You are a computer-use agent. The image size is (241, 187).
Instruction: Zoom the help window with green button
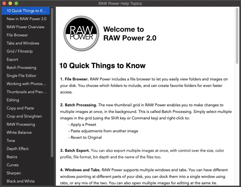[x=16, y=3]
